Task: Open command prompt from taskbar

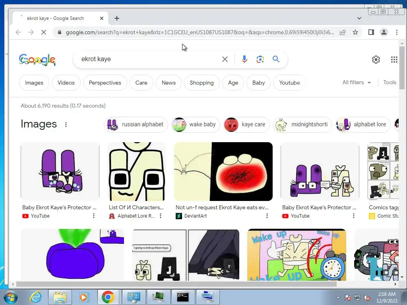Action: pos(183,297)
